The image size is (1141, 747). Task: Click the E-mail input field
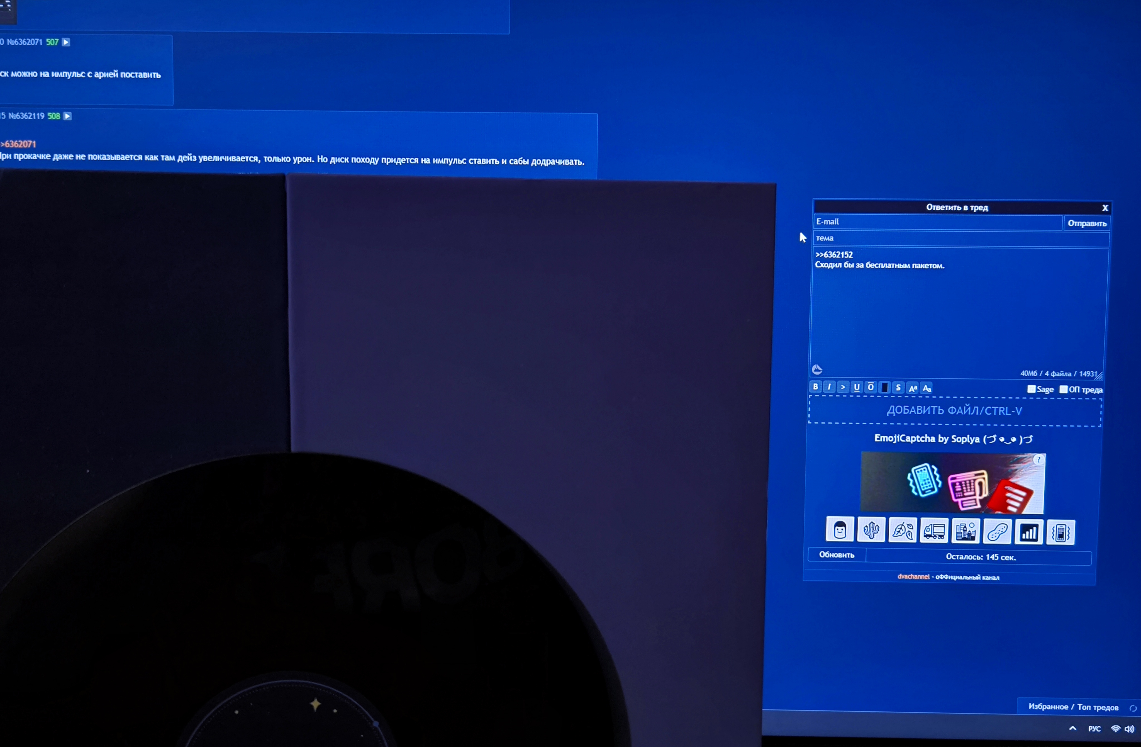click(x=937, y=222)
